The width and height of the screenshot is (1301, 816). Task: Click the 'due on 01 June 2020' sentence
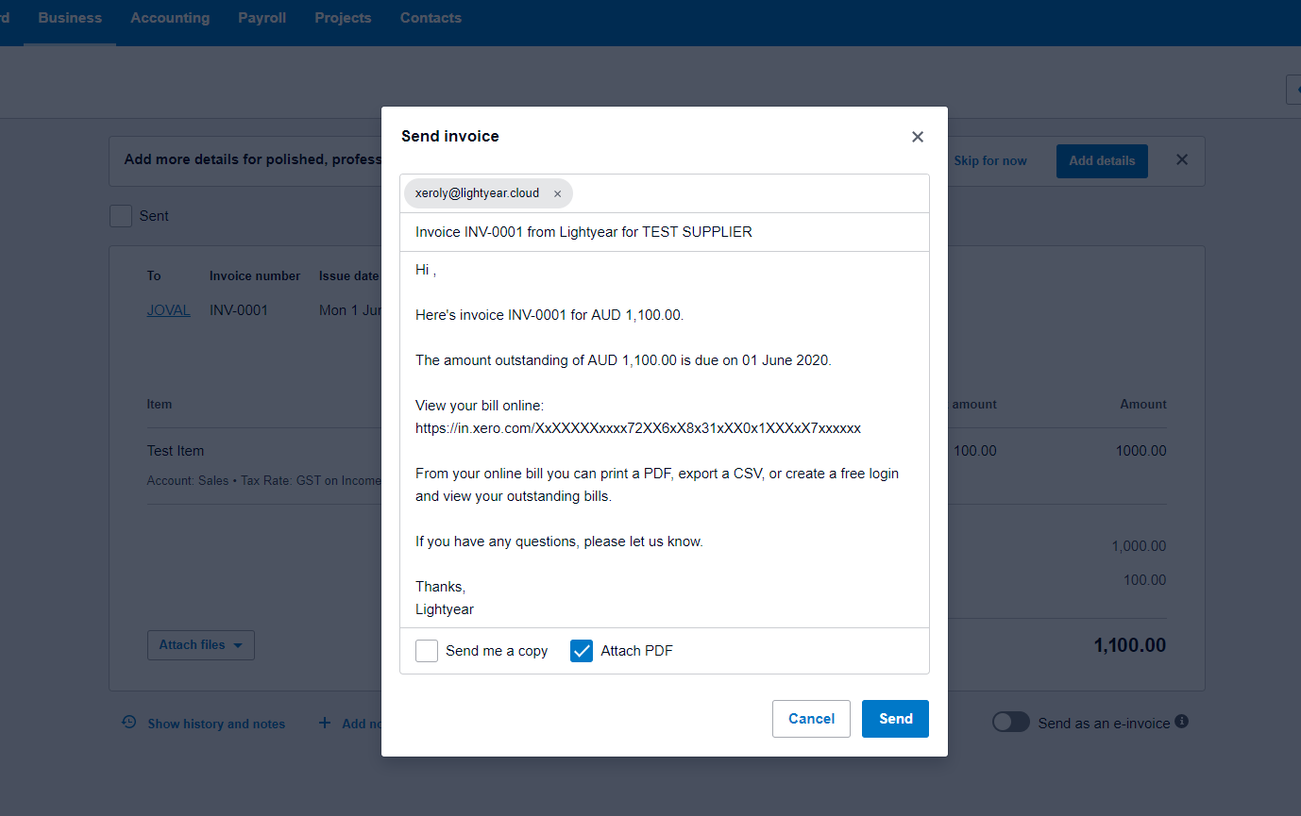coord(623,360)
